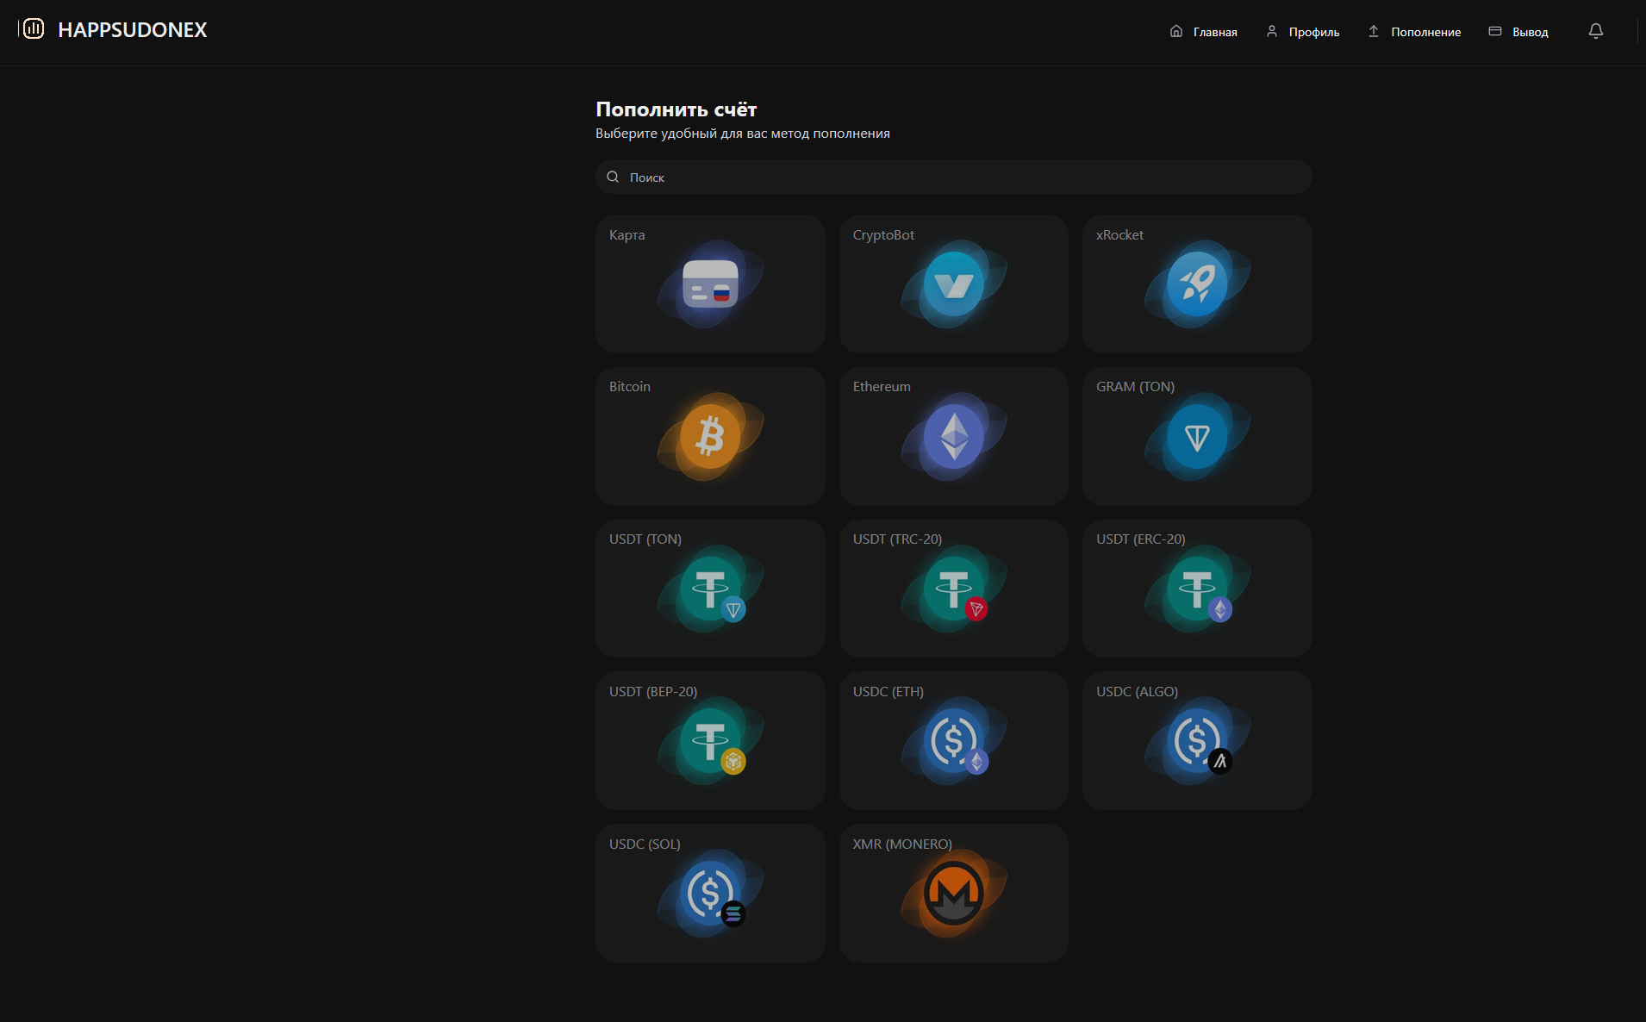
Task: Navigate to the Вывод section
Action: [x=1518, y=32]
